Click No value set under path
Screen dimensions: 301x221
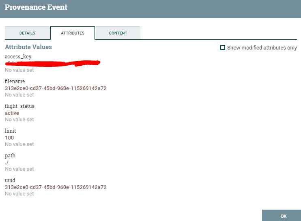19,169
